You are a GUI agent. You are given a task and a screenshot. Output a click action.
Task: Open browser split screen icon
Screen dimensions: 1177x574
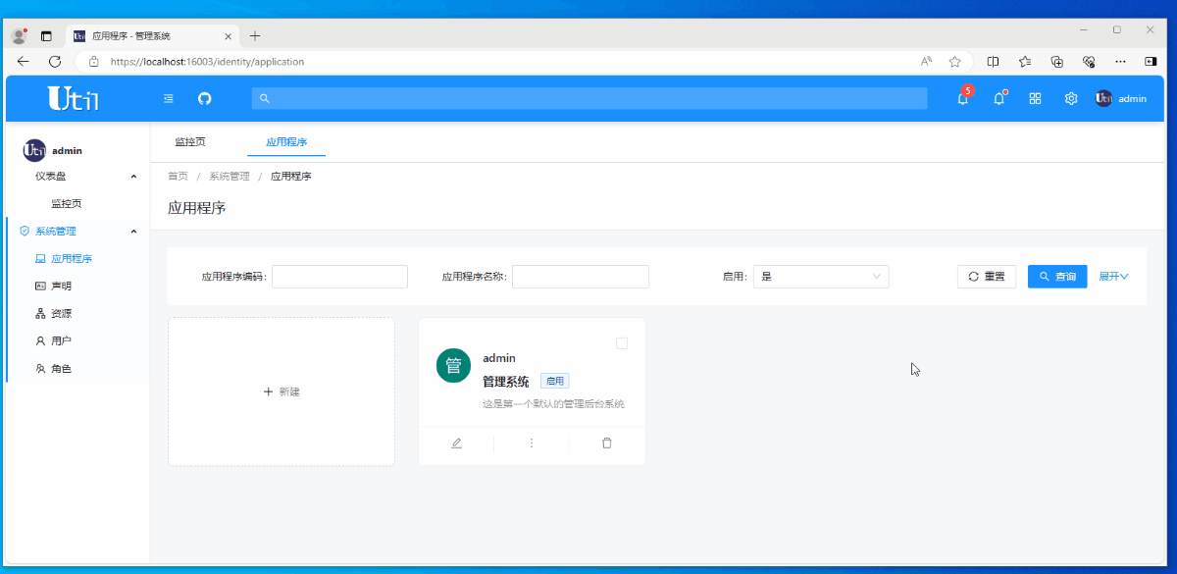tap(993, 61)
